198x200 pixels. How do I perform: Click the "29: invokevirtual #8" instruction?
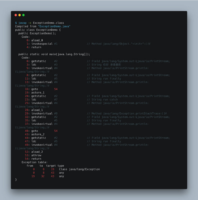click(x=41, y=113)
